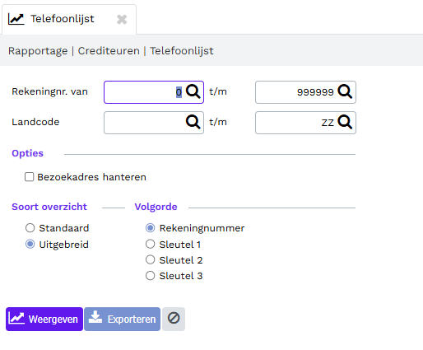
Task: Open lookup for Rekeningnr. van field
Action: [x=193, y=91]
